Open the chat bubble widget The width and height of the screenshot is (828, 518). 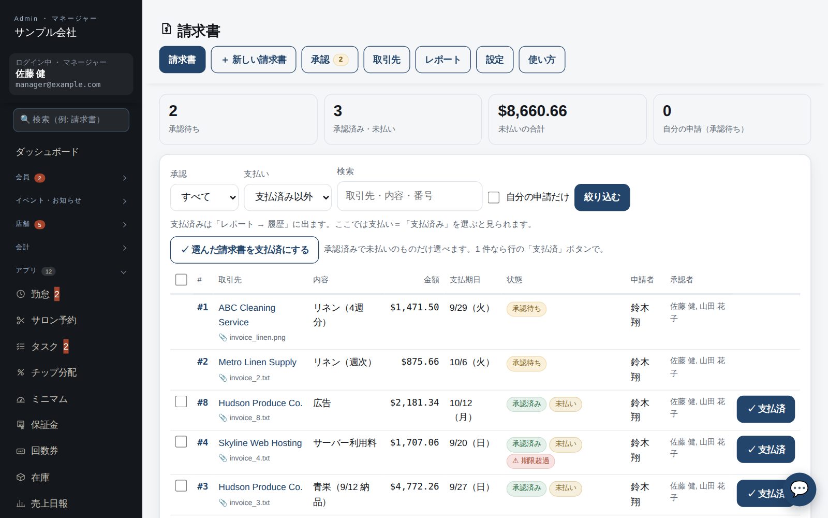800,489
